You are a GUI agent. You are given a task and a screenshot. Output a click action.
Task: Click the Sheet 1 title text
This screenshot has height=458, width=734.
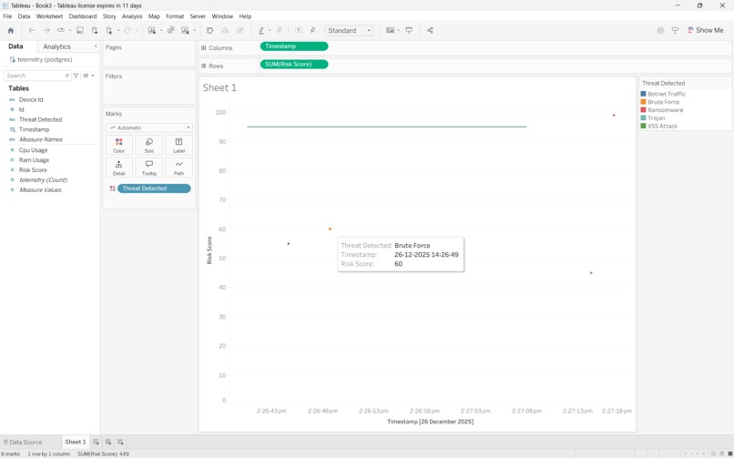pos(219,87)
